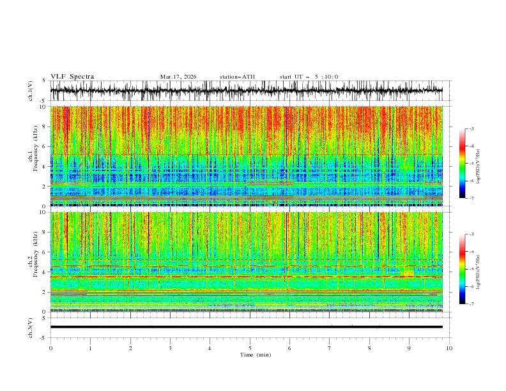Click the "6" kHz tick of ch.1 spectrogram
Screen dimensions: 506x391
point(45,146)
